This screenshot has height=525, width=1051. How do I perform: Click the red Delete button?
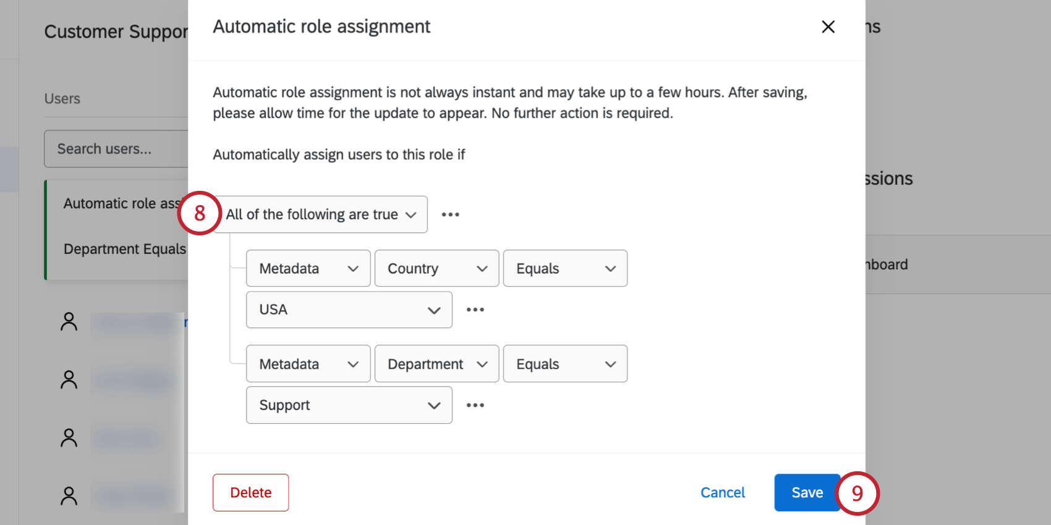coord(250,492)
